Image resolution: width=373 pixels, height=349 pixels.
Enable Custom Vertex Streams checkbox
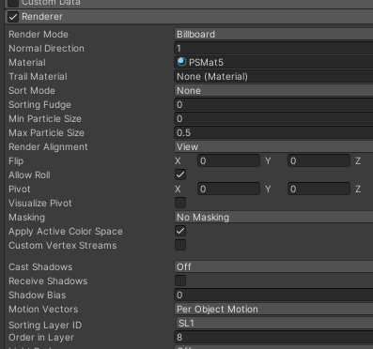pos(180,245)
